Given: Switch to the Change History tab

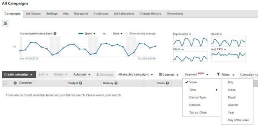Looking at the screenshot, I should tap(150, 14).
